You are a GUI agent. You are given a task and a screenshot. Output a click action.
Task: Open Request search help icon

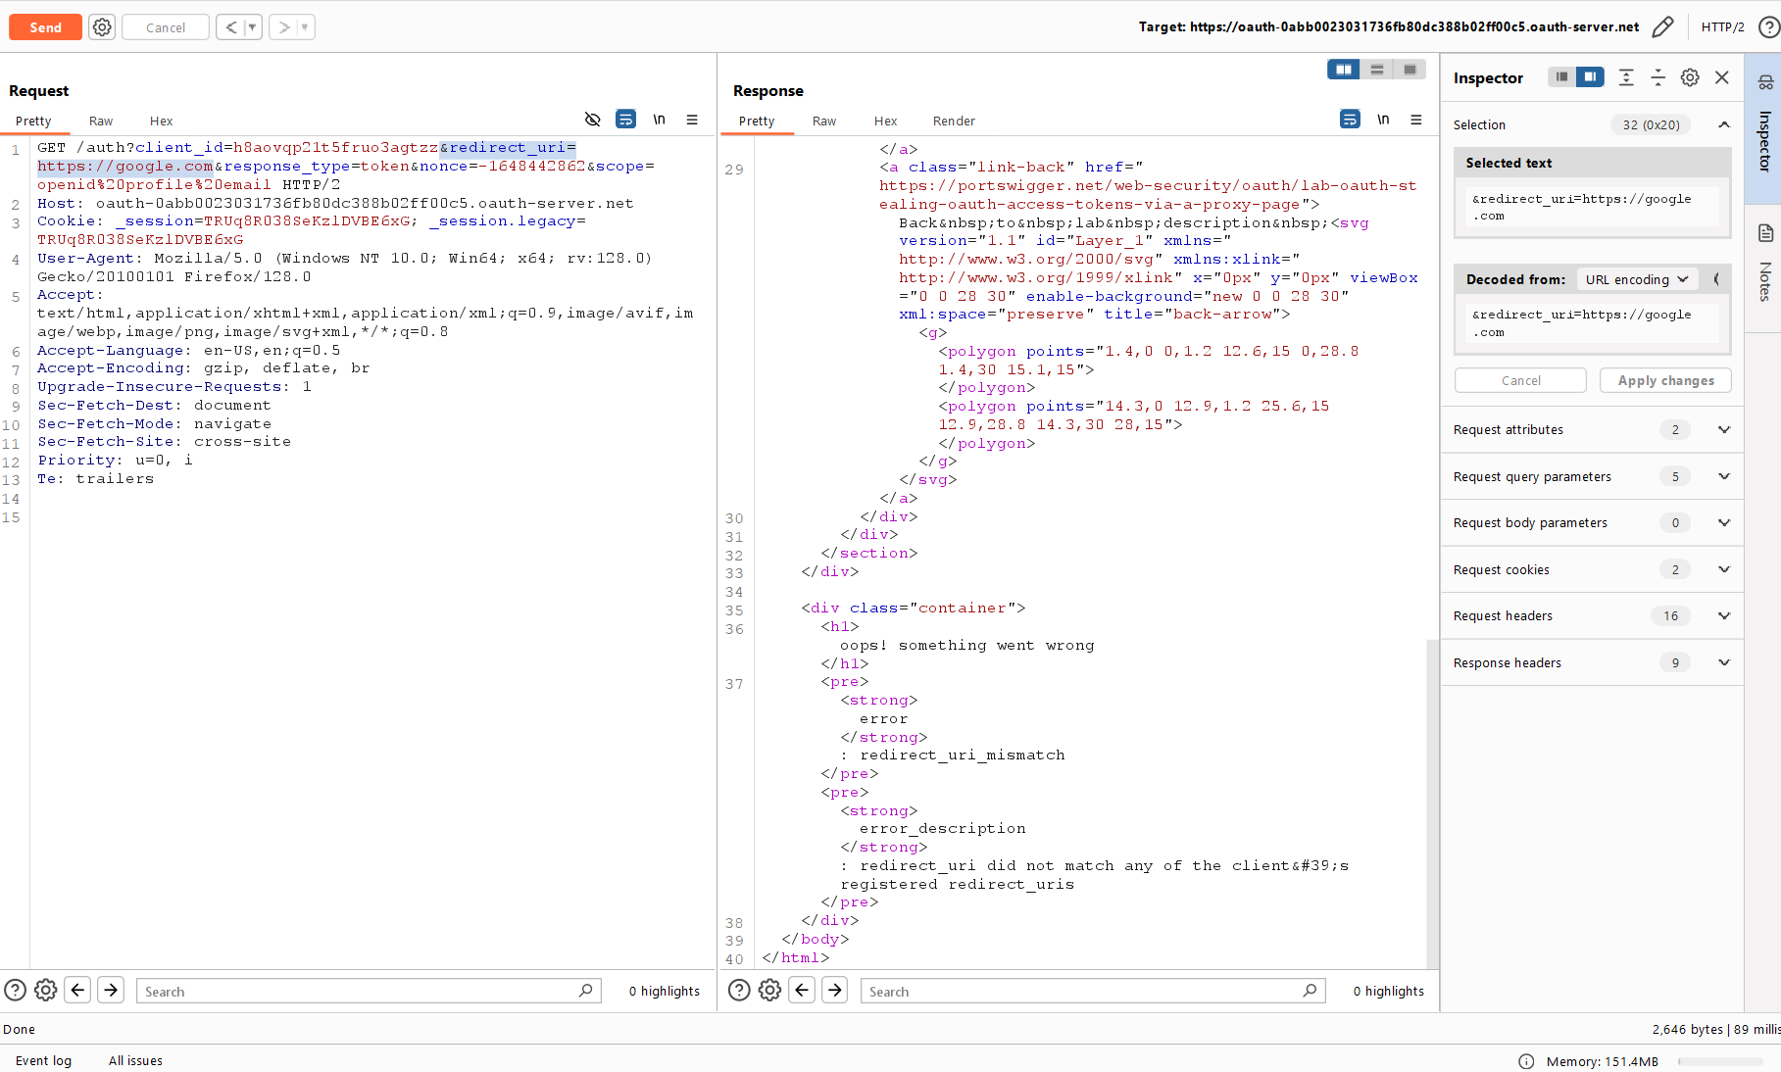pyautogui.click(x=15, y=991)
